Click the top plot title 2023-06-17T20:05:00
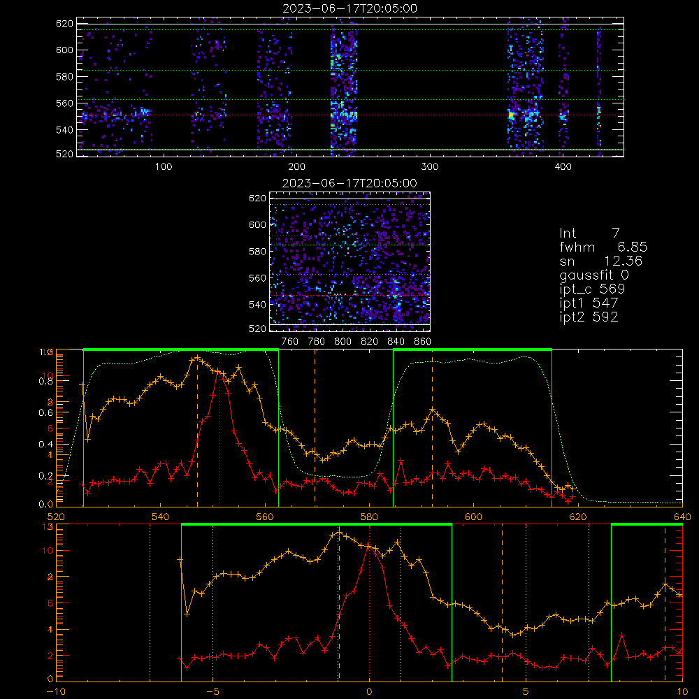This screenshot has width=699, height=699. click(x=350, y=8)
